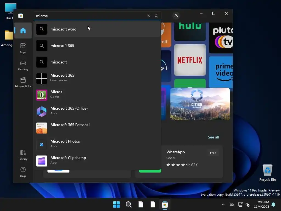Click the Microsoft 365 Personal thumbnail
The image size is (281, 211).
[x=42, y=128]
